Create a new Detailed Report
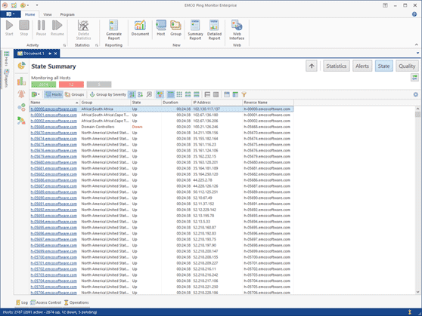Image resolution: width=422 pixels, height=316 pixels. pyautogui.click(x=214, y=30)
